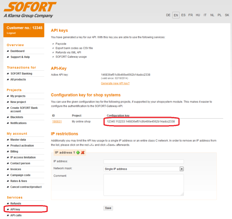Click 'SOFORT Gateway usage' list item
The width and height of the screenshot is (232, 219).
71,57
